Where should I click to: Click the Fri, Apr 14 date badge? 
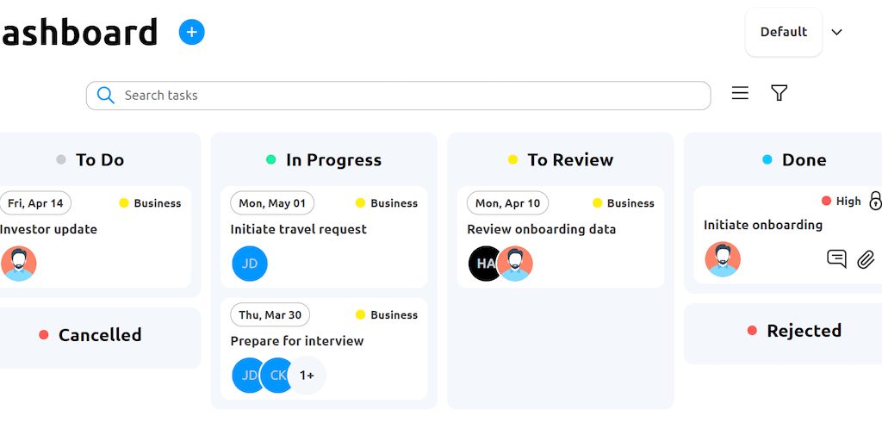pos(35,203)
